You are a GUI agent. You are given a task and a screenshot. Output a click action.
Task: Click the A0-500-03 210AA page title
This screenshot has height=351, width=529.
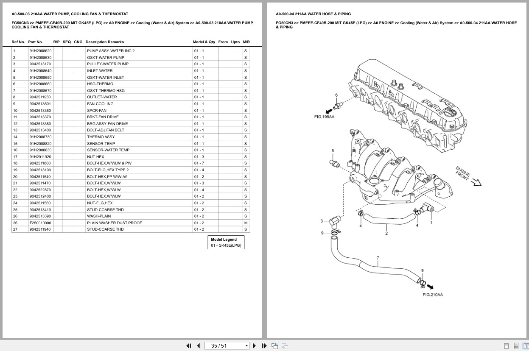[70, 14]
